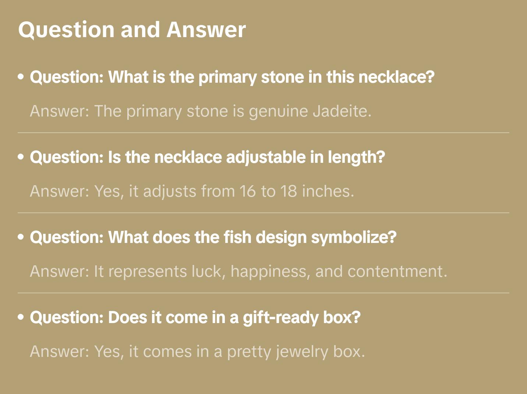Click the word "Jadeite" in the first answer
The width and height of the screenshot is (527, 394).
tap(342, 111)
